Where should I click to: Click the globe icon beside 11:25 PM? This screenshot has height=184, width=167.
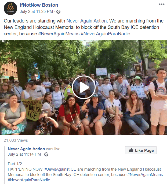point(59,12)
